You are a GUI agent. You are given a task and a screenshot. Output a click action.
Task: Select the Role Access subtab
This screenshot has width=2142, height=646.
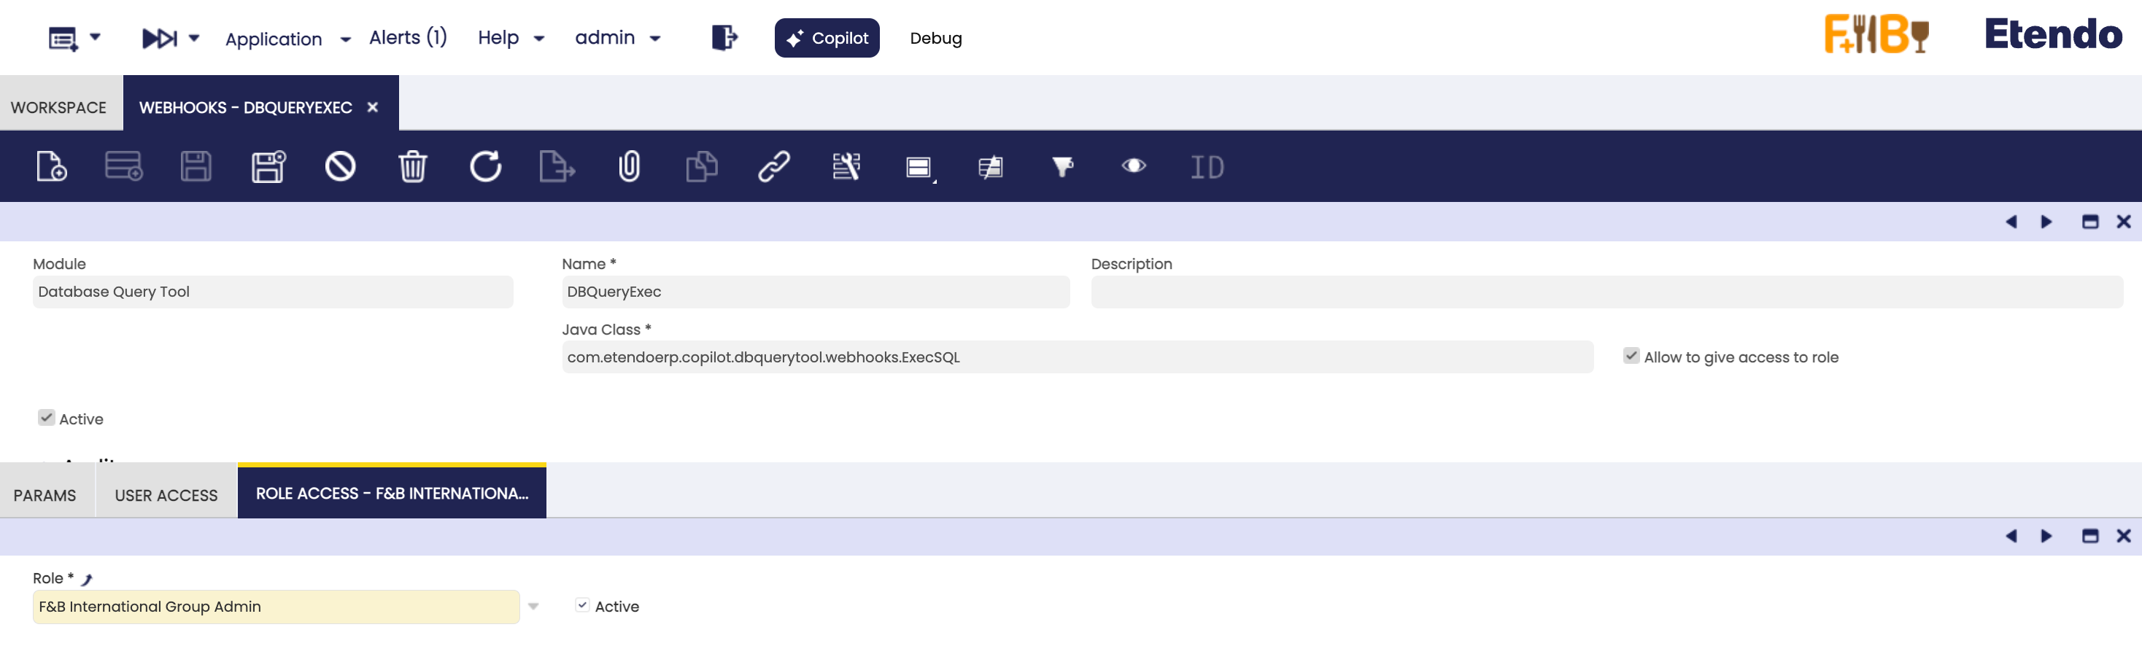point(392,493)
